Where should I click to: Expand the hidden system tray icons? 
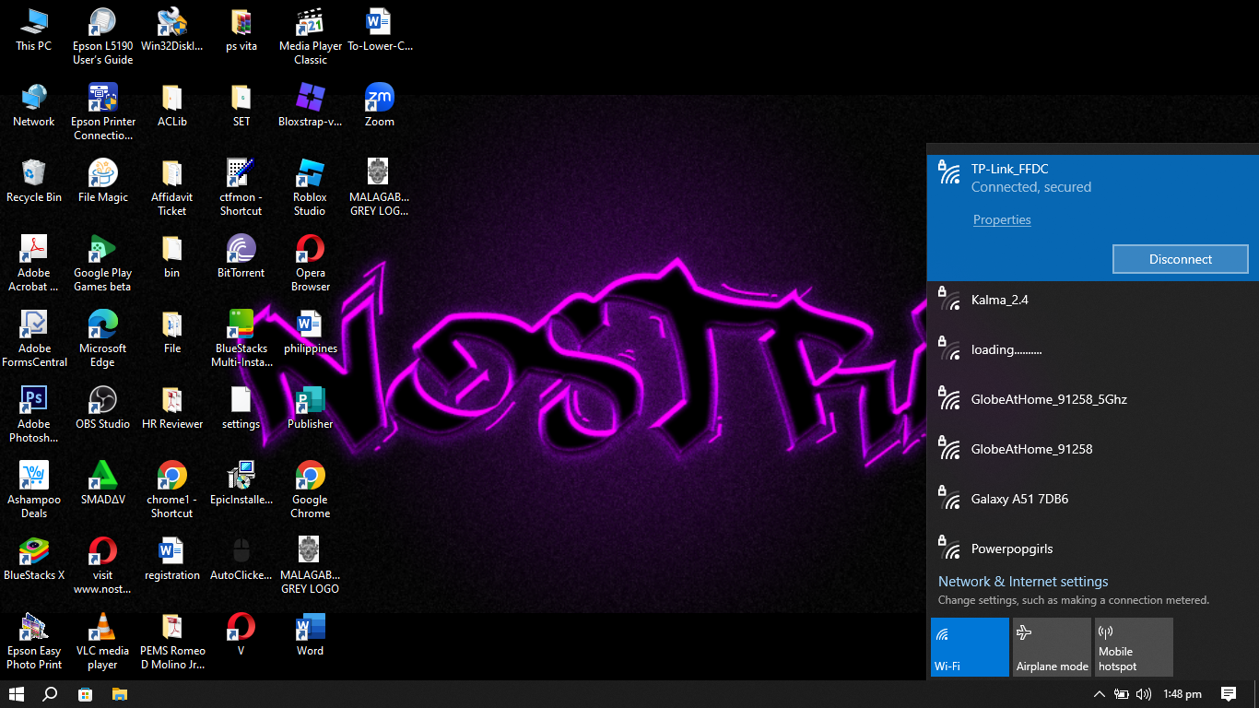(1099, 694)
